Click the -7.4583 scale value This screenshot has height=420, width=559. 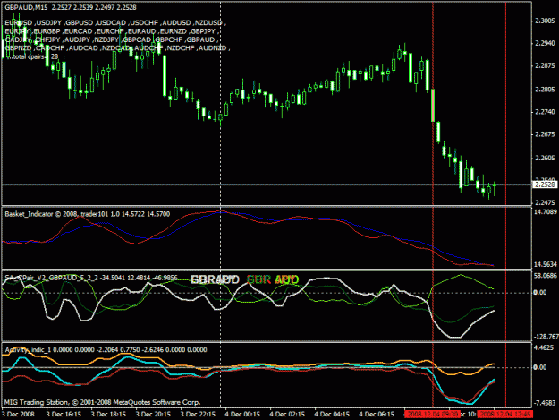[545, 403]
